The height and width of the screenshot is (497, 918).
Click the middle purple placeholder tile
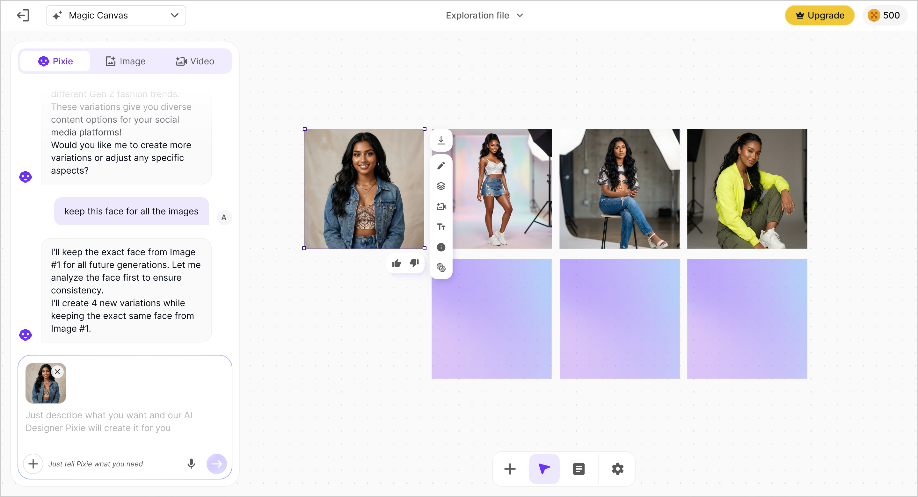(x=619, y=319)
